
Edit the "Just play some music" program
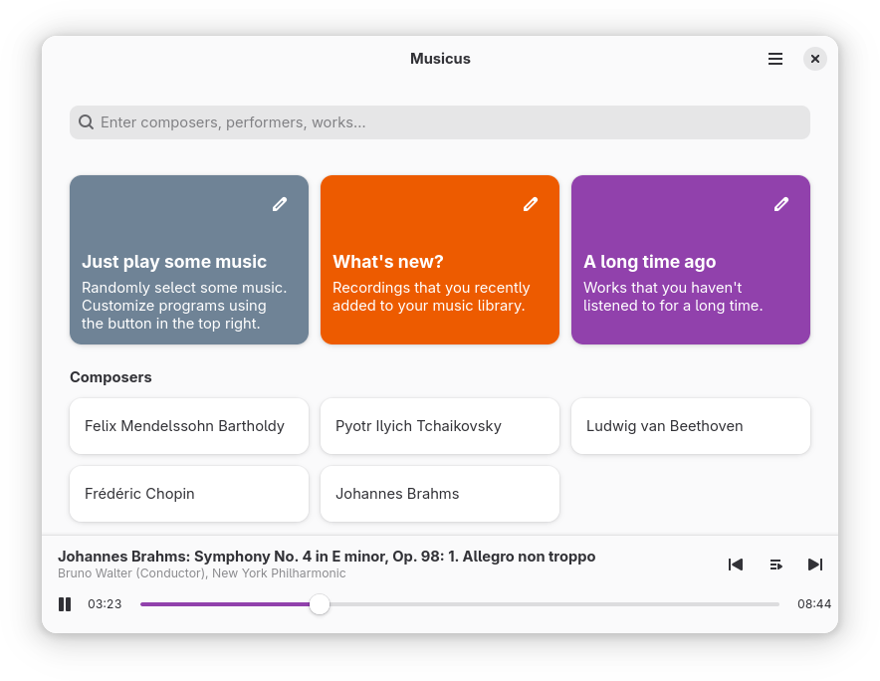click(280, 204)
